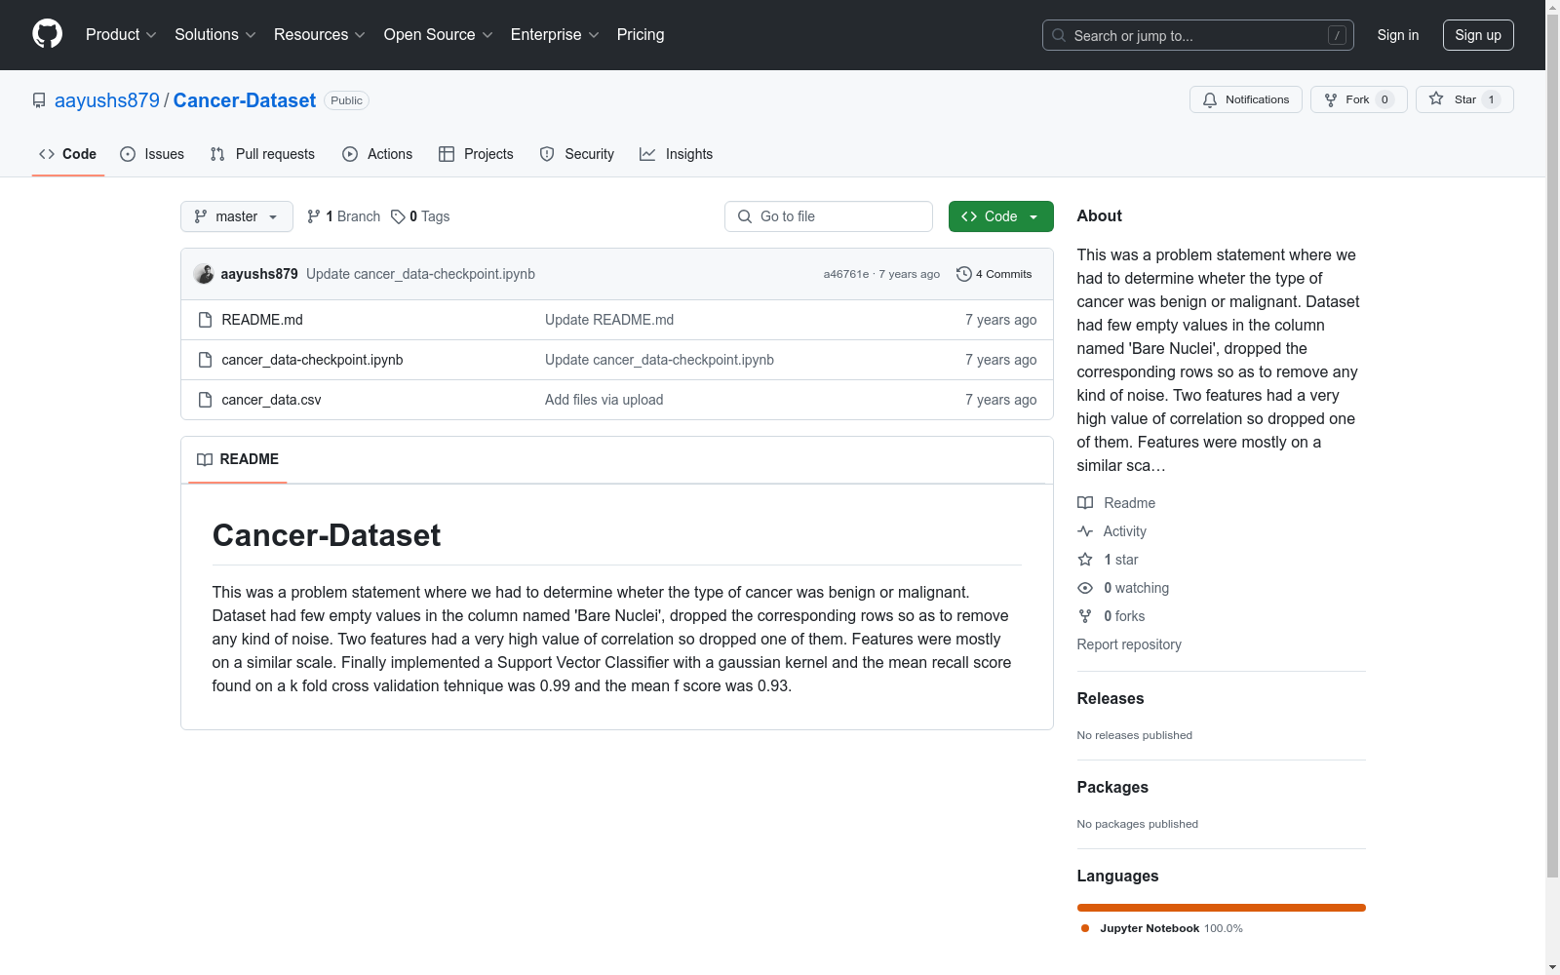This screenshot has width=1560, height=975.
Task: Expand the Resources menu
Action: click(320, 35)
